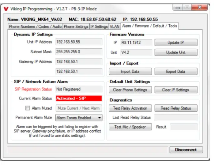The height and width of the screenshot is (165, 214).
Task: Click the Update Unit button
Action: click(176, 52)
